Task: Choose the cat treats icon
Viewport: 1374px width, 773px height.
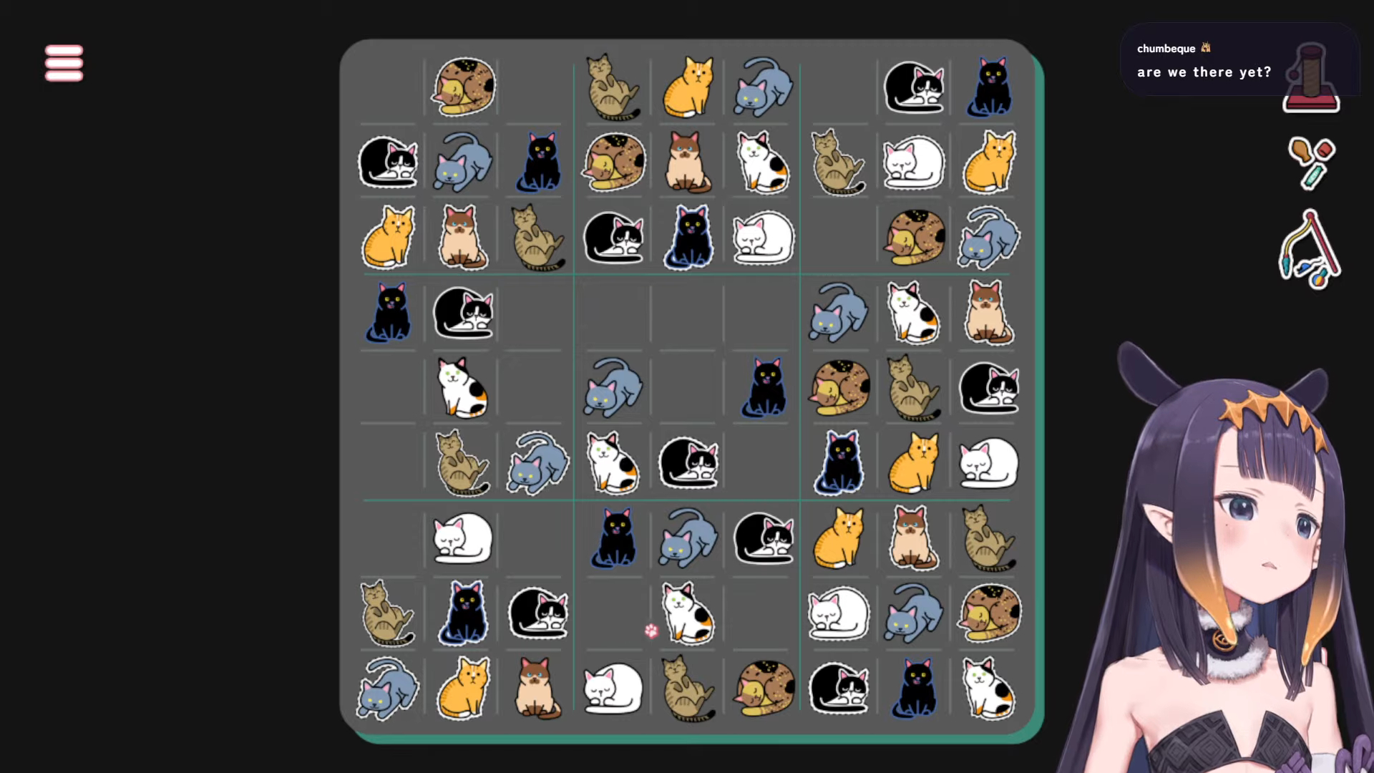Action: (1311, 163)
